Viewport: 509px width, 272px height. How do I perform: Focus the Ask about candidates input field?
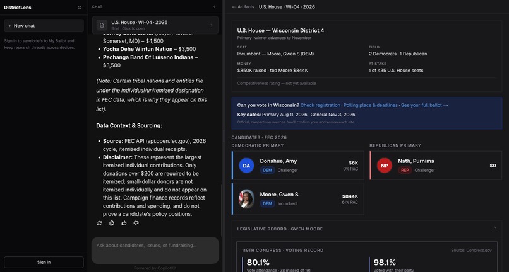coord(155,251)
